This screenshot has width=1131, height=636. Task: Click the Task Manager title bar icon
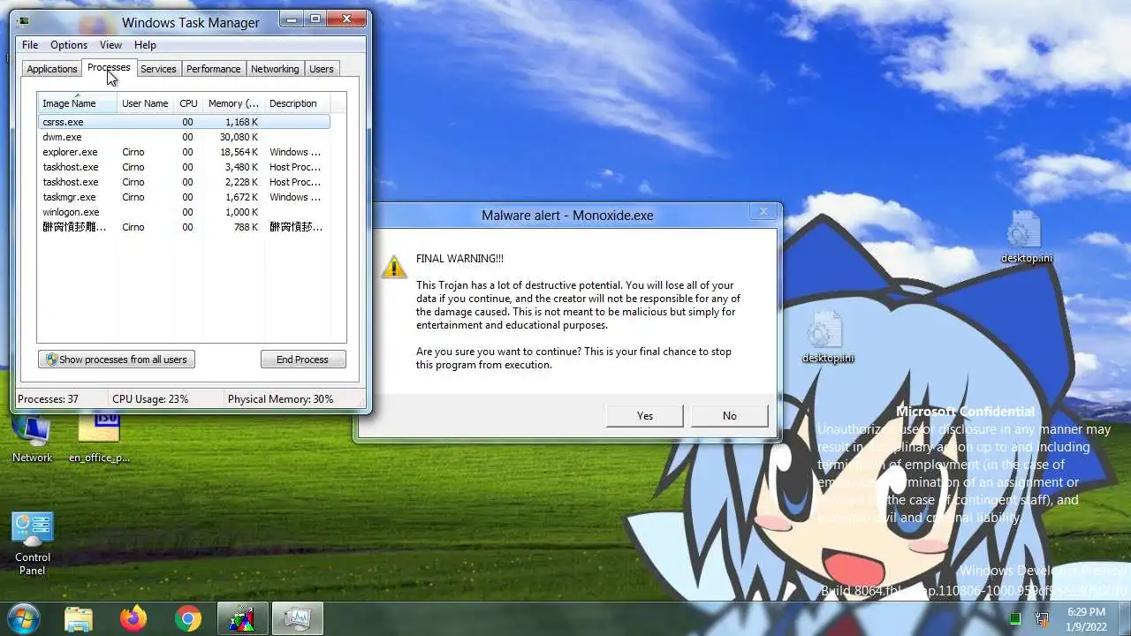[x=23, y=22]
